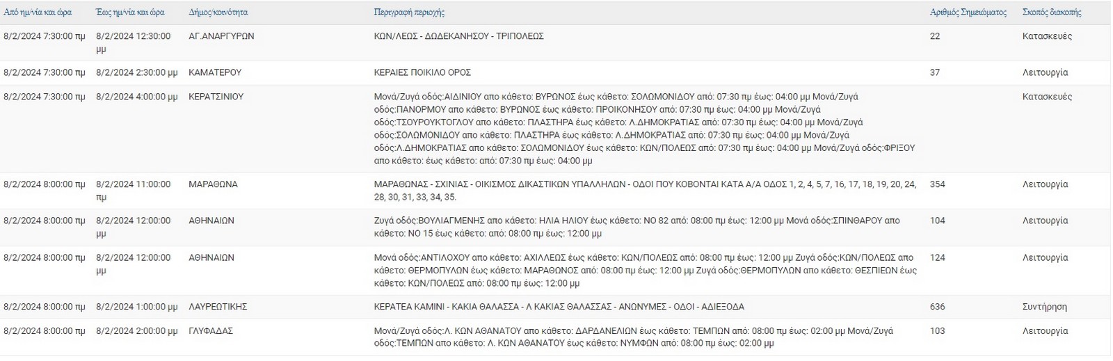
Task: Click the 'Έως ημ/νία και ώρα' column header
Action: point(131,13)
